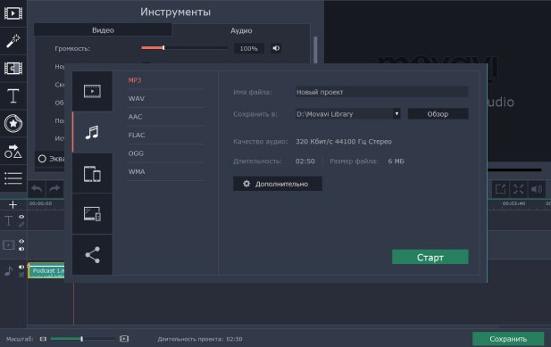Click the audio track music note icon

(x=8, y=270)
